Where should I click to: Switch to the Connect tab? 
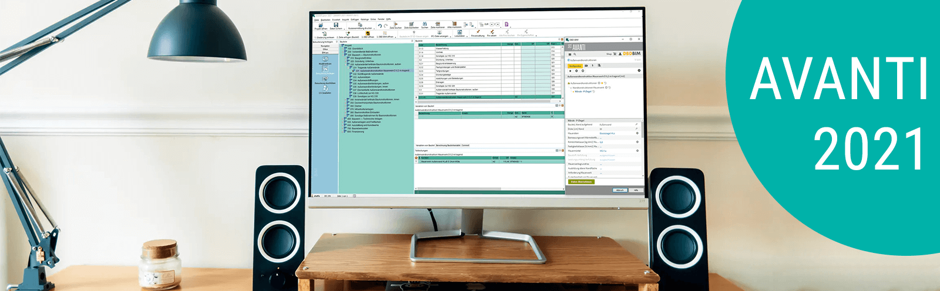click(x=465, y=145)
